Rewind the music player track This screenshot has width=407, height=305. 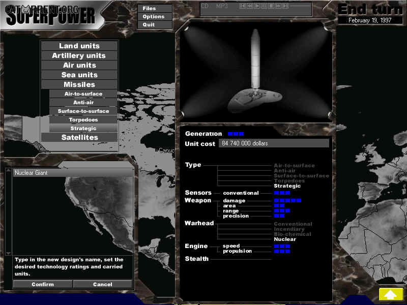(250, 6)
